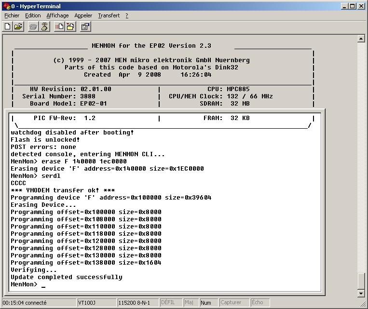Click the vertical scrollbar down arrow
This screenshot has height=309, width=368.
[361, 293]
